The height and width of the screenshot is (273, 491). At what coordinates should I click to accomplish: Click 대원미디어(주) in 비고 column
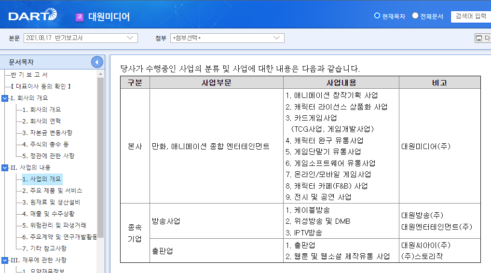(x=426, y=146)
